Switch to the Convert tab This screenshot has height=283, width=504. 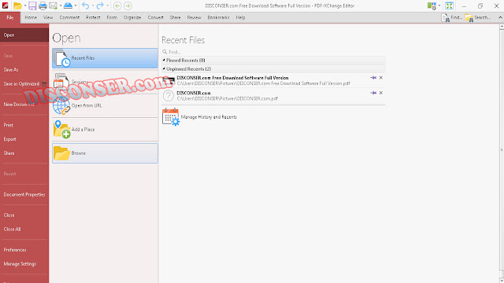coord(156,17)
